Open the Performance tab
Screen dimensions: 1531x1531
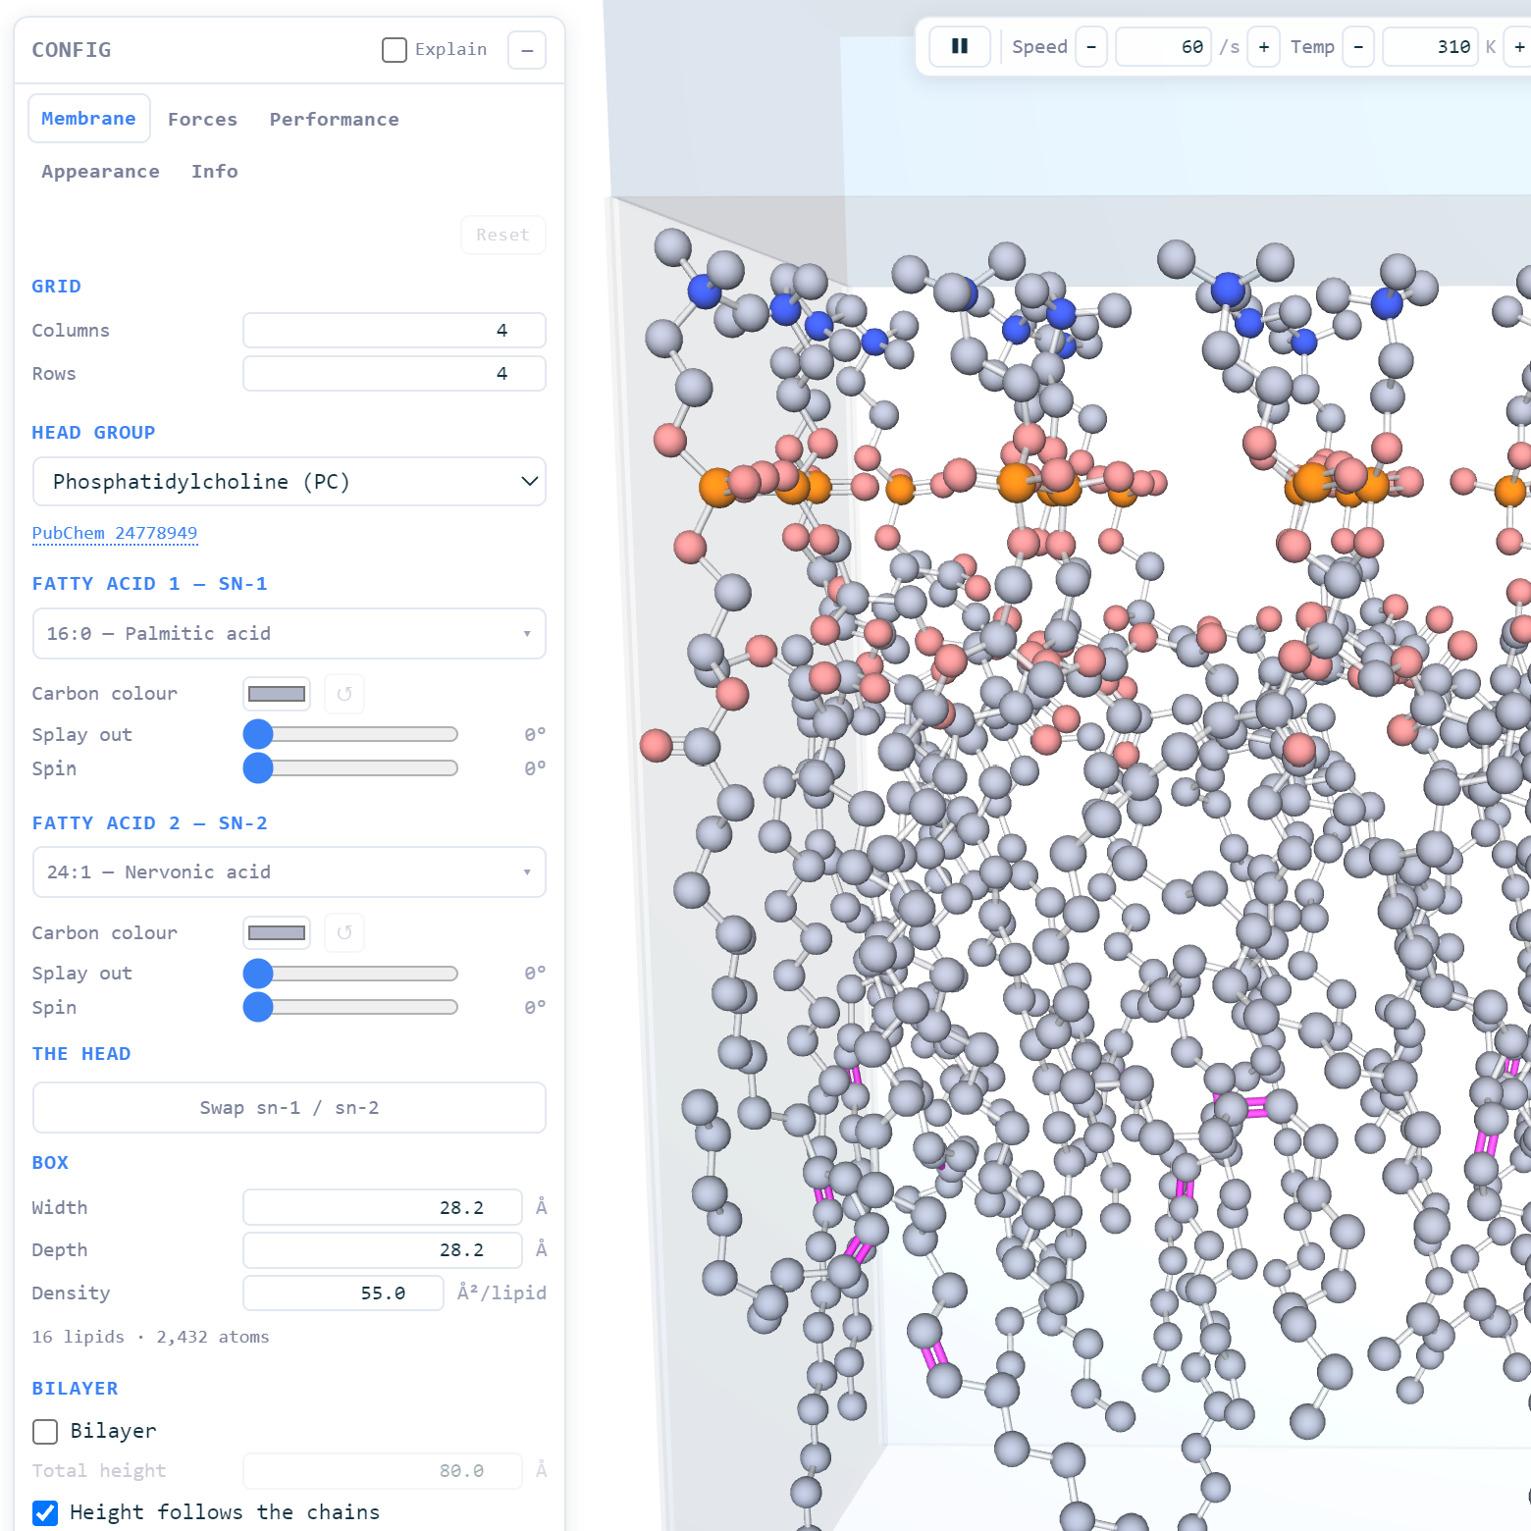pyautogui.click(x=335, y=120)
